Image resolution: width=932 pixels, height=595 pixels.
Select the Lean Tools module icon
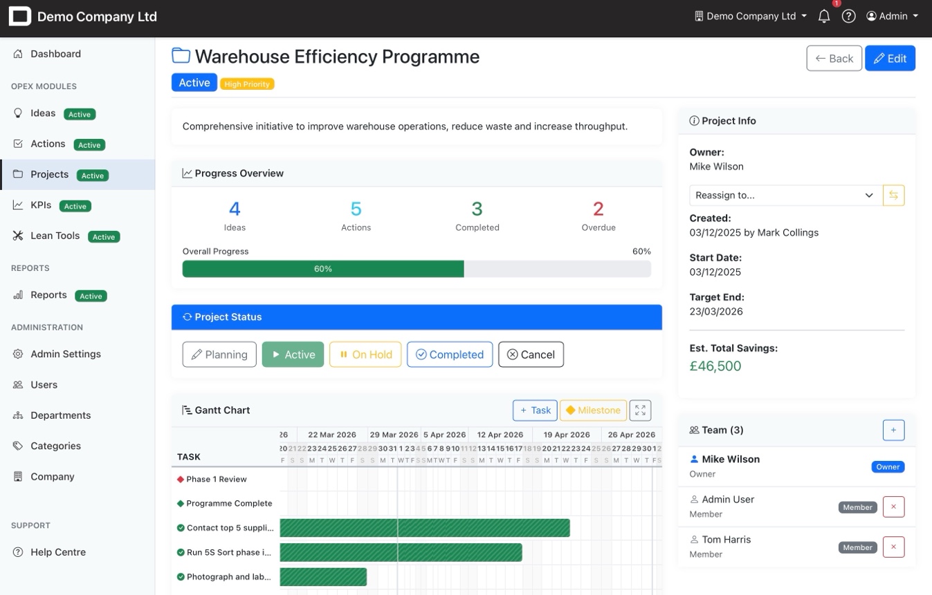click(17, 236)
